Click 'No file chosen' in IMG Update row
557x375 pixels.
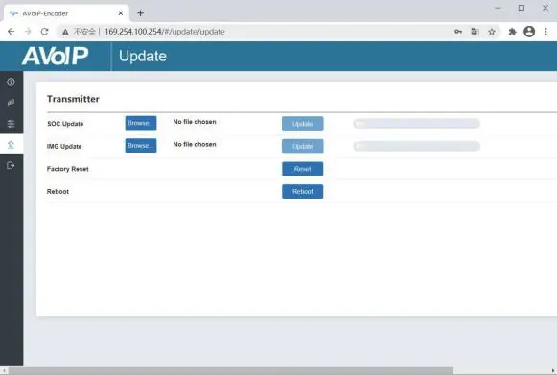pos(195,144)
